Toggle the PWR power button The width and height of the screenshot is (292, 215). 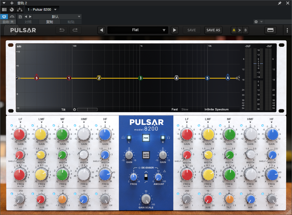[x=146, y=138]
